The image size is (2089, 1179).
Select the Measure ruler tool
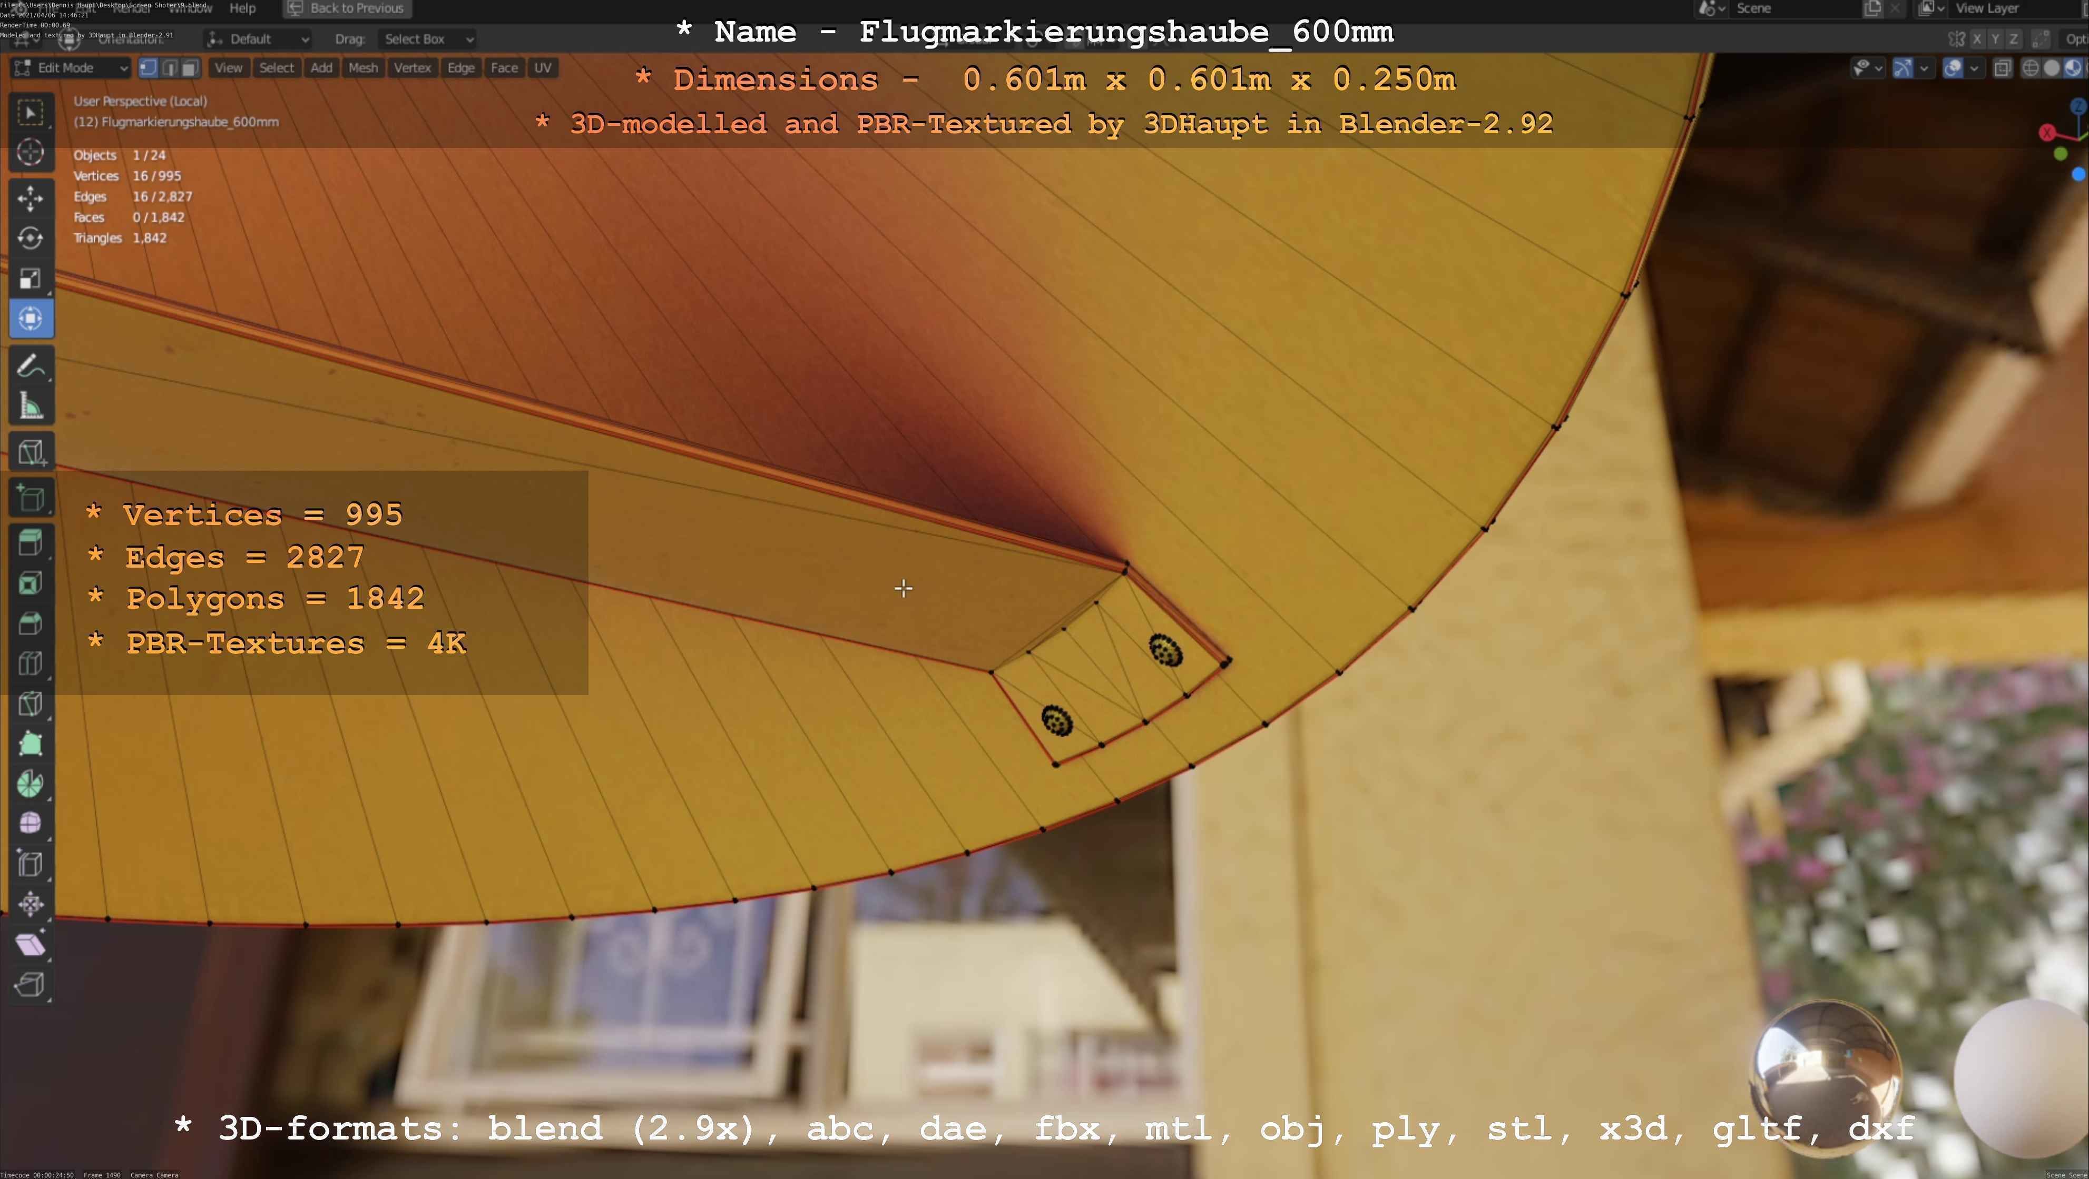tap(30, 407)
